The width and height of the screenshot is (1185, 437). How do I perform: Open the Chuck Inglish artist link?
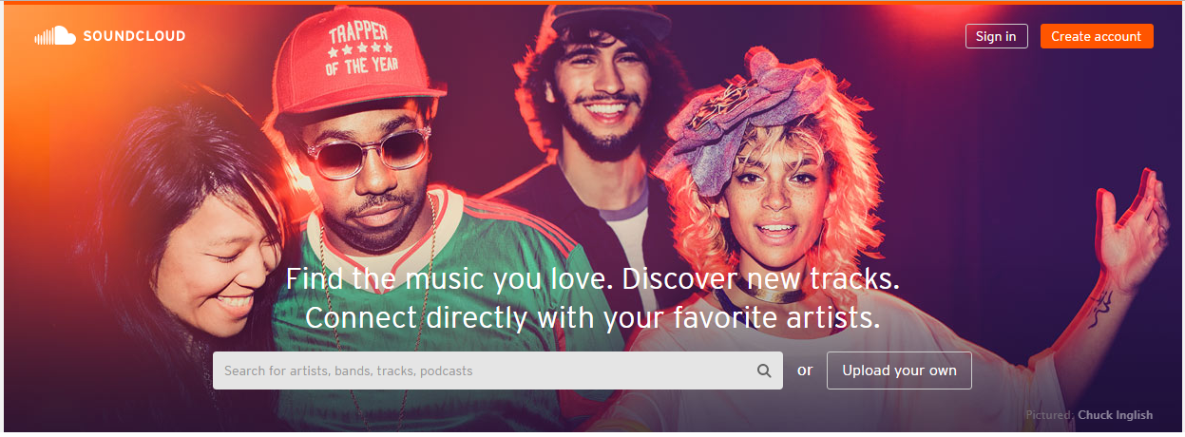point(1115,415)
